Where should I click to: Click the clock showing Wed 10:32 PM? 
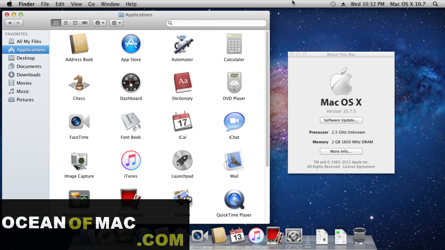(367, 4)
